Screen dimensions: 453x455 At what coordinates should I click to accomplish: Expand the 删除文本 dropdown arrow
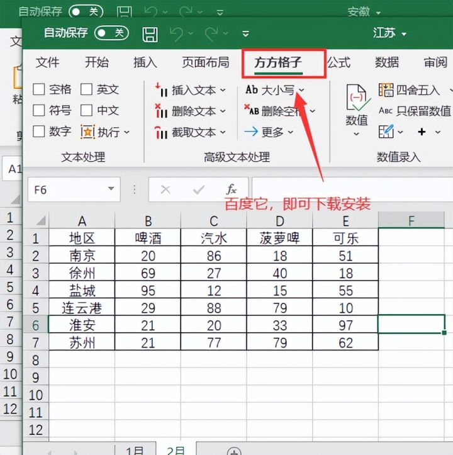(x=223, y=111)
